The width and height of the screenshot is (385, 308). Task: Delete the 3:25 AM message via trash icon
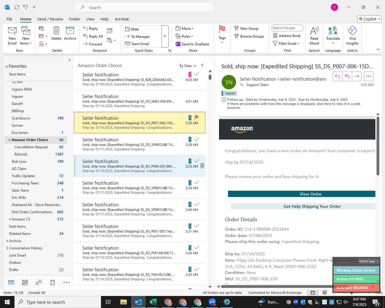(x=202, y=166)
